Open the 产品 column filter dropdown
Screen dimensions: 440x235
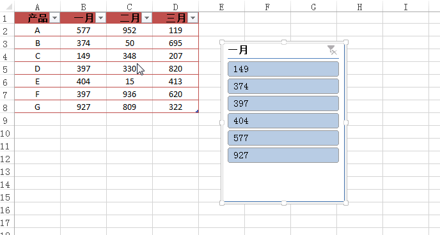point(55,19)
